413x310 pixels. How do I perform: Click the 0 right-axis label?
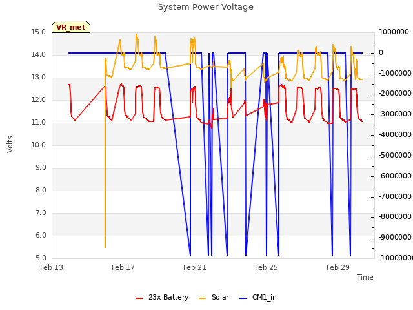pos(381,53)
